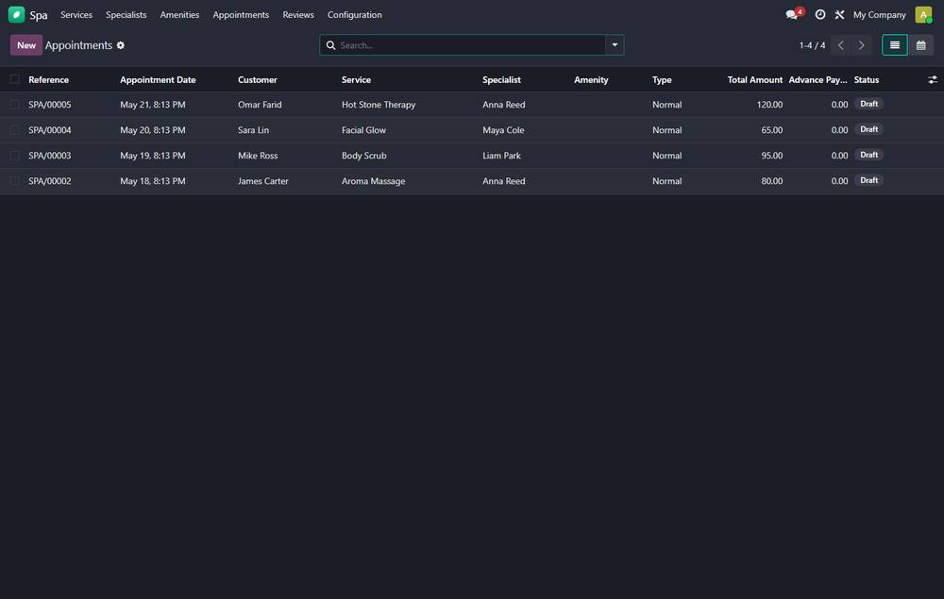
Task: Sort by Total Amount column header
Action: pyautogui.click(x=755, y=79)
